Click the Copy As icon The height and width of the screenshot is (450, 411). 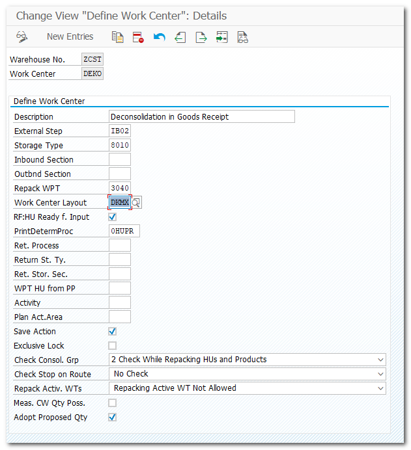pos(117,37)
